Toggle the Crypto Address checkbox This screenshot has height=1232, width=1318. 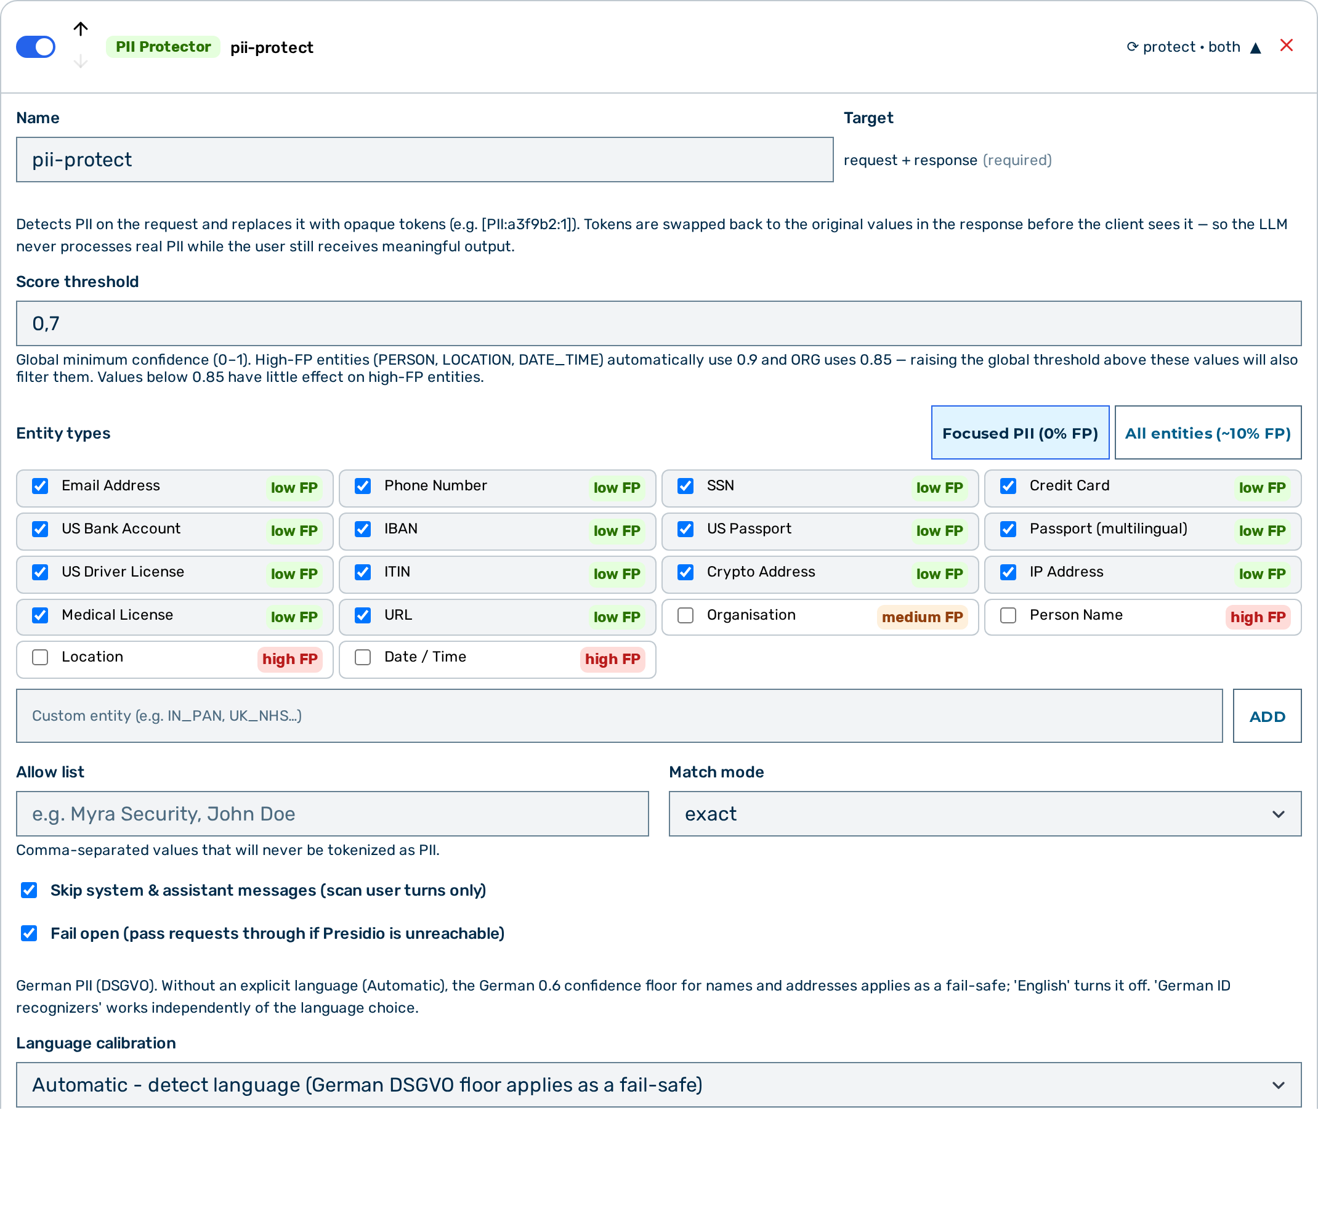point(685,572)
